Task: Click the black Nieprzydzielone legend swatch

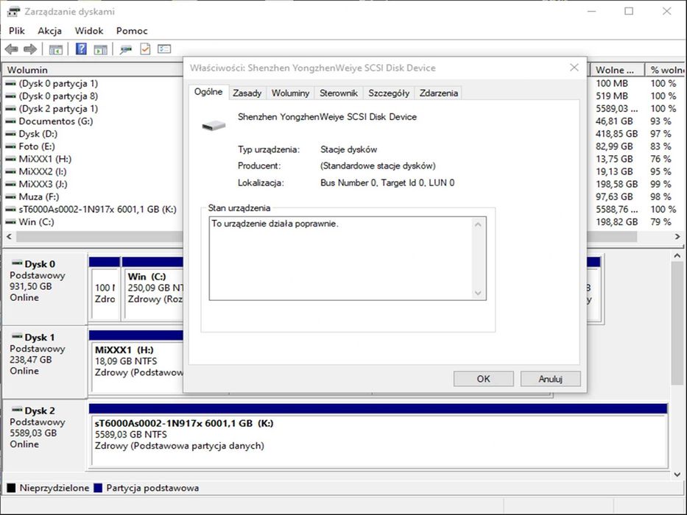Action: coord(11,488)
